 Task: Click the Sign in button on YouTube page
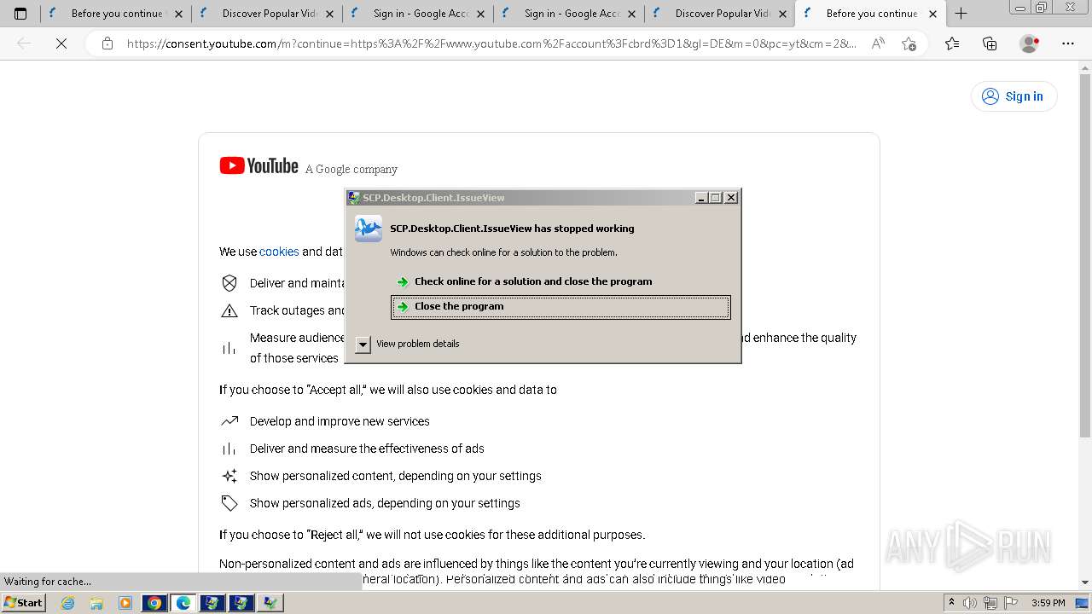coord(1014,96)
